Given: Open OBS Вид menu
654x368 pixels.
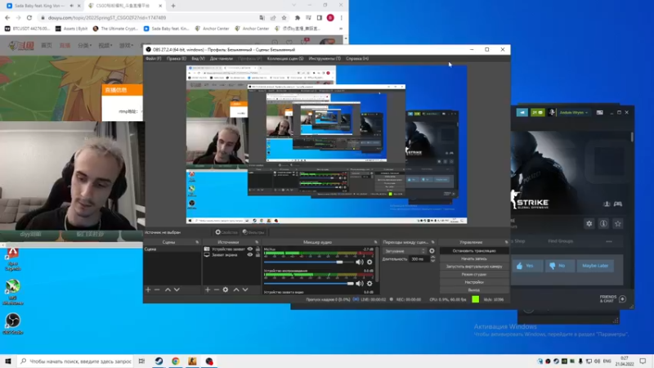Looking at the screenshot, I should [198, 59].
